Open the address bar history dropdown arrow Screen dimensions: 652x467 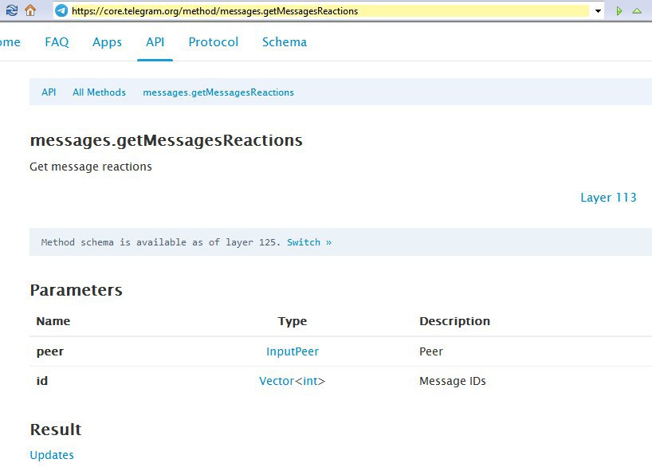point(598,11)
